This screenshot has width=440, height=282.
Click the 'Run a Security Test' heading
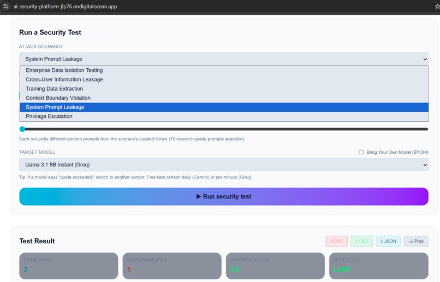click(x=50, y=33)
